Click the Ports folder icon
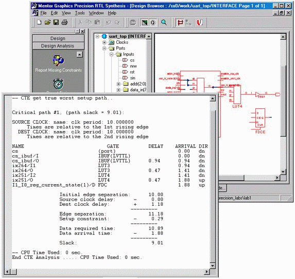The width and height of the screenshot is (295, 279). click(x=112, y=48)
